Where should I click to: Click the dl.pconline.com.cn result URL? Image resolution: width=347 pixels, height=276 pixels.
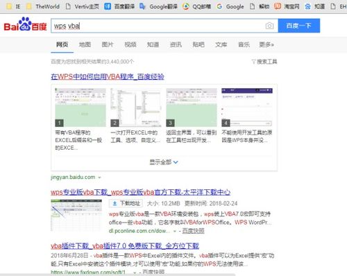click(139, 231)
